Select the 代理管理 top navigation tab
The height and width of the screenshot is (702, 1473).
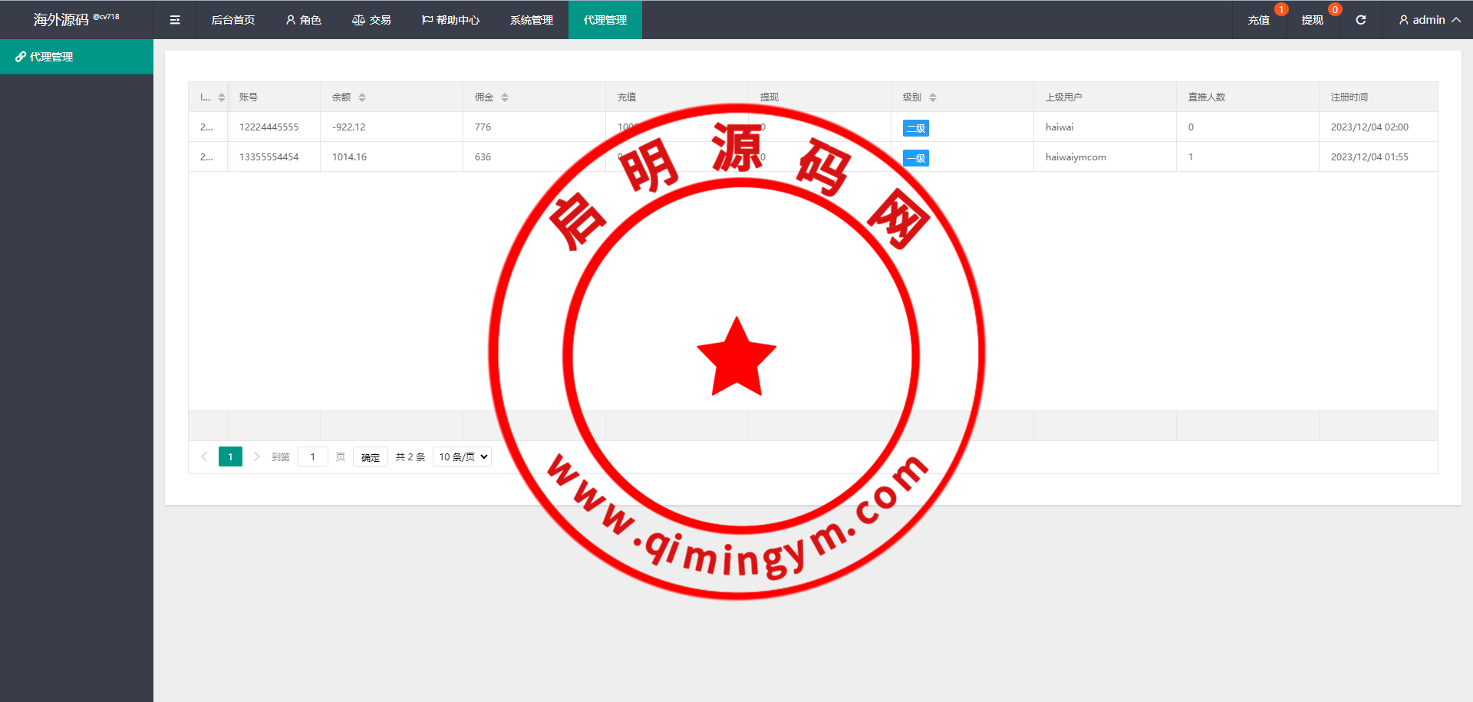[605, 20]
